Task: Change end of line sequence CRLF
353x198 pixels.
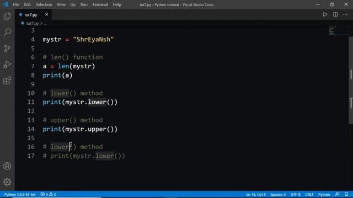Action: point(309,194)
